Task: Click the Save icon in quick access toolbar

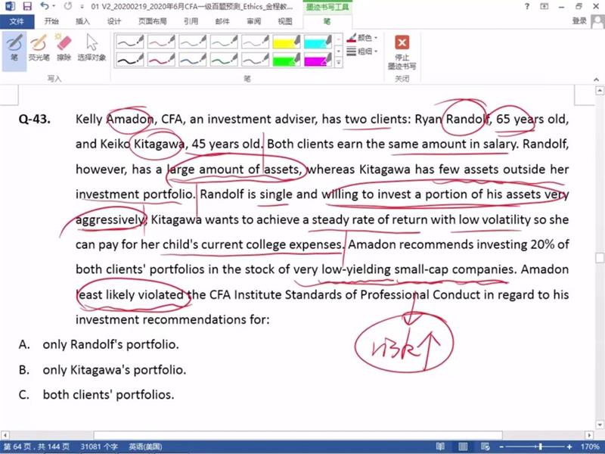Action: click(x=26, y=6)
